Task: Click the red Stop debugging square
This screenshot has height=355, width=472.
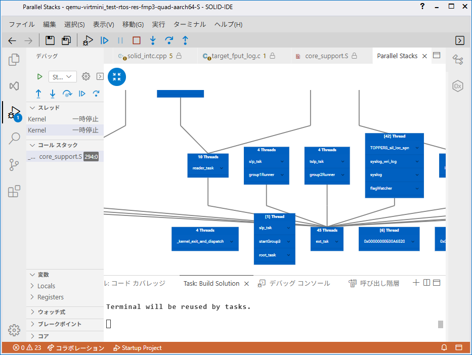Action: [136, 40]
